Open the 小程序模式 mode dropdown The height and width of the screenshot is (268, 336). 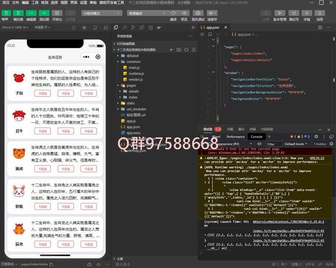[x=102, y=13]
